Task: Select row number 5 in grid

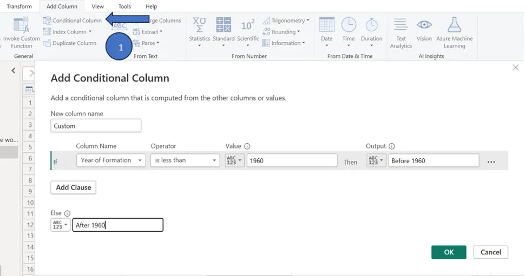Action: coord(29,147)
